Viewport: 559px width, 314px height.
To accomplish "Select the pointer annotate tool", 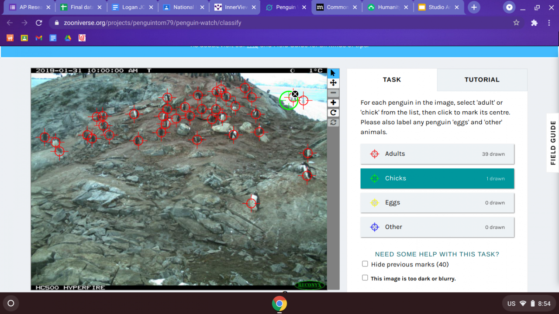I will click(x=333, y=73).
